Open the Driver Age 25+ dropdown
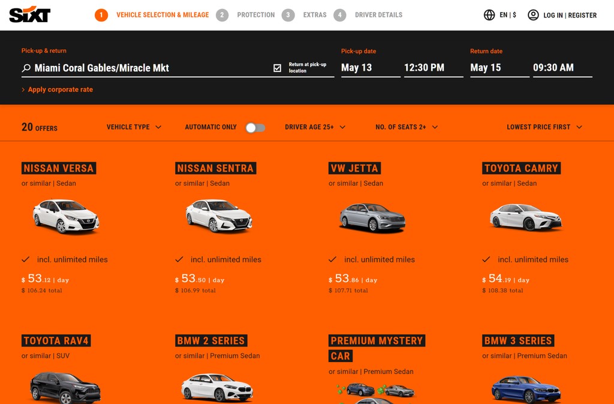 coord(315,127)
